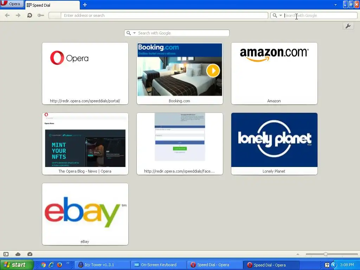Click the eBay label text
Screen dimensions: 360x270
point(85,242)
